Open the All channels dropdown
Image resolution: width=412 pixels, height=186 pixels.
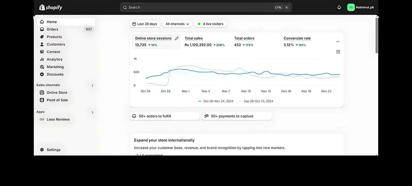(x=177, y=24)
